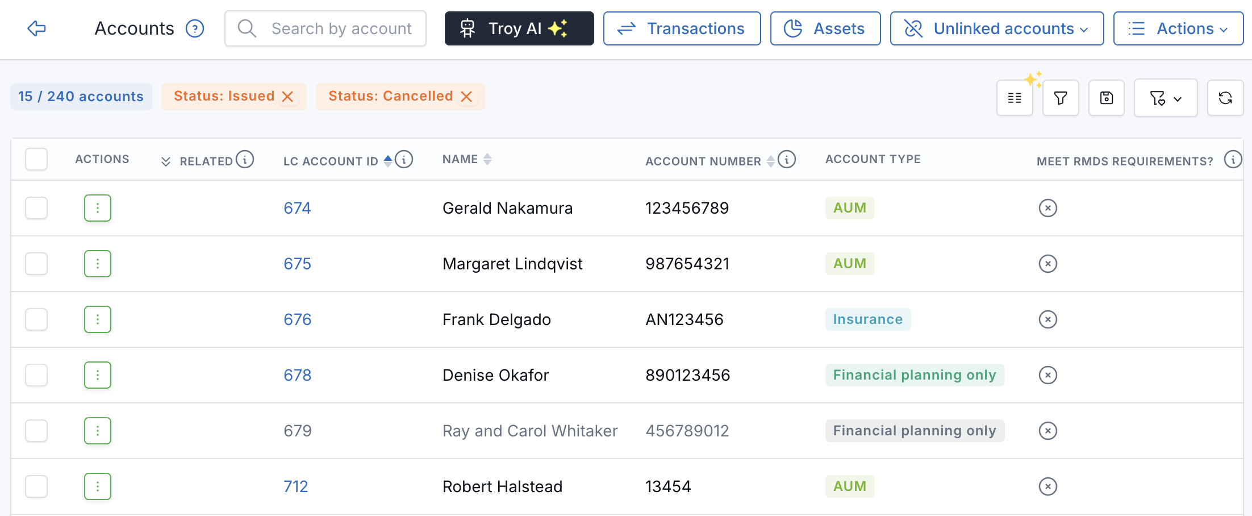Open row actions menu for Margaret Lindqvist
1252x516 pixels.
(98, 264)
